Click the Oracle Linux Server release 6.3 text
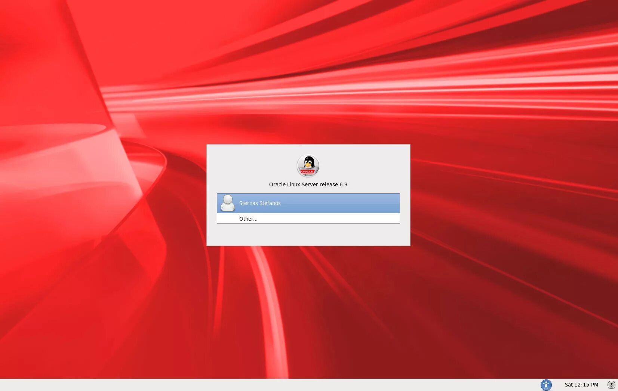The image size is (618, 391). [308, 184]
